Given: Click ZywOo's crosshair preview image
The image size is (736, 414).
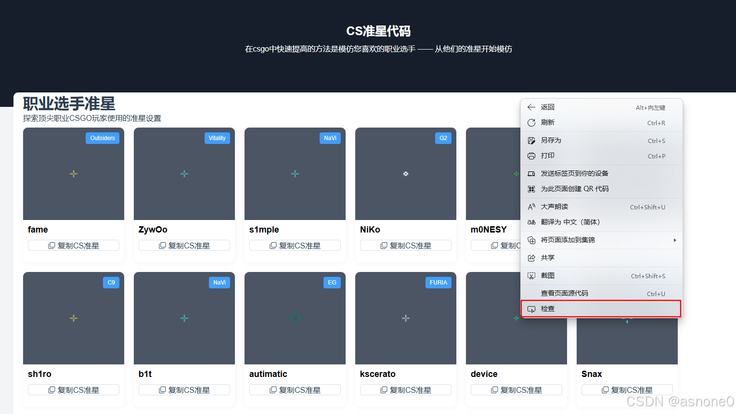Looking at the screenshot, I should [184, 174].
